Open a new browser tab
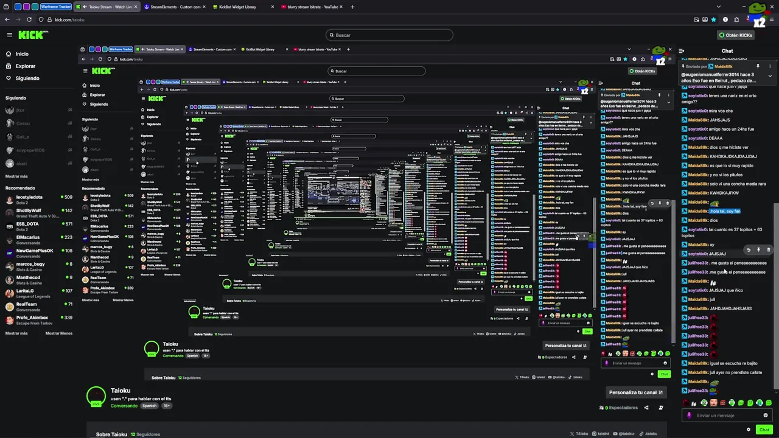 (352, 7)
